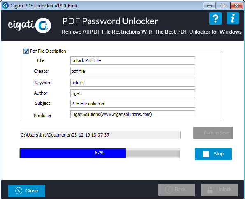This screenshot has height=199, width=245.
Task: Click the Cigati logo in header
Action: tap(30, 25)
